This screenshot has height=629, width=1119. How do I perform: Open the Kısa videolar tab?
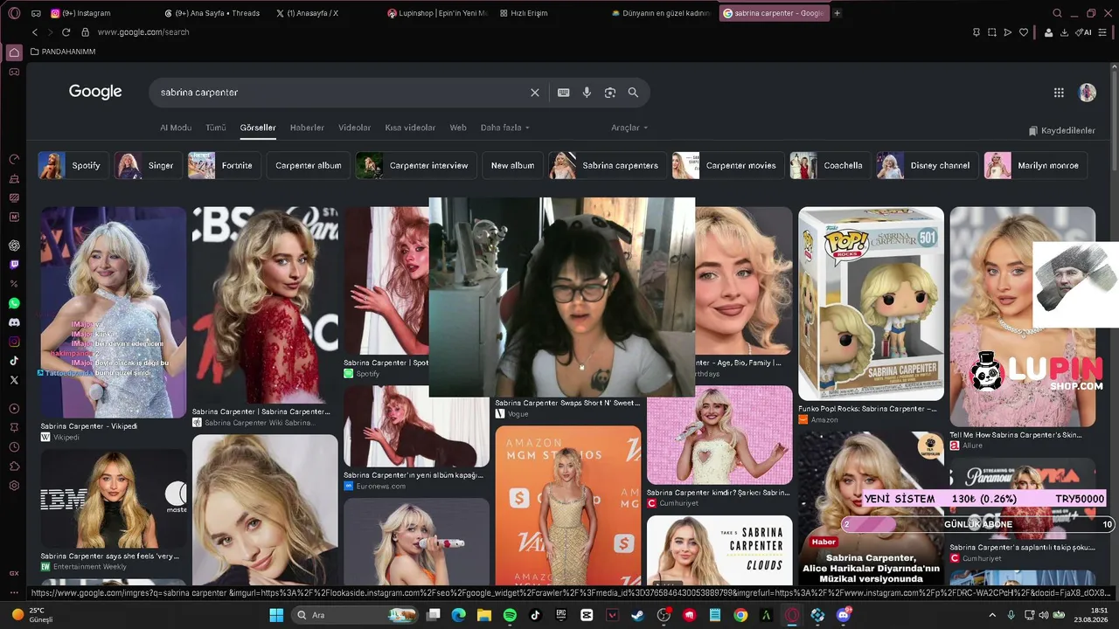(x=410, y=128)
